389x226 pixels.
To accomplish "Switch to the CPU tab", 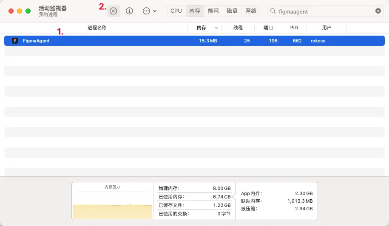I will click(176, 11).
